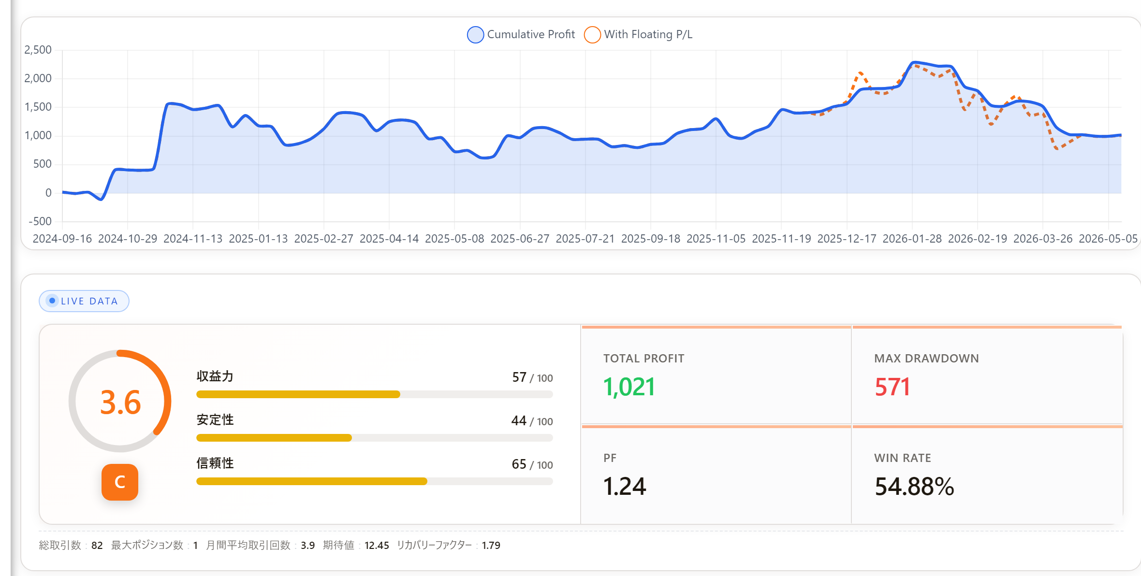The width and height of the screenshot is (1141, 576).
Task: Select the PF value 1.24
Action: [624, 486]
